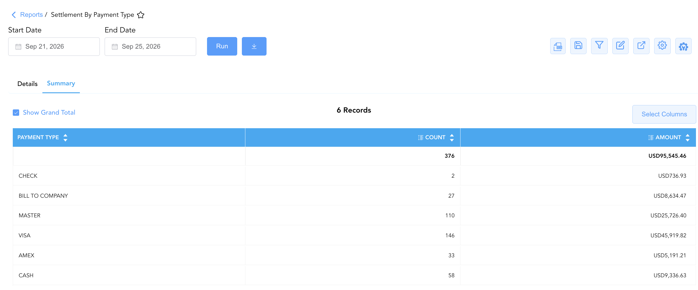Open the outlined gear settings icon
This screenshot has height=290, width=698.
pyautogui.click(x=662, y=46)
